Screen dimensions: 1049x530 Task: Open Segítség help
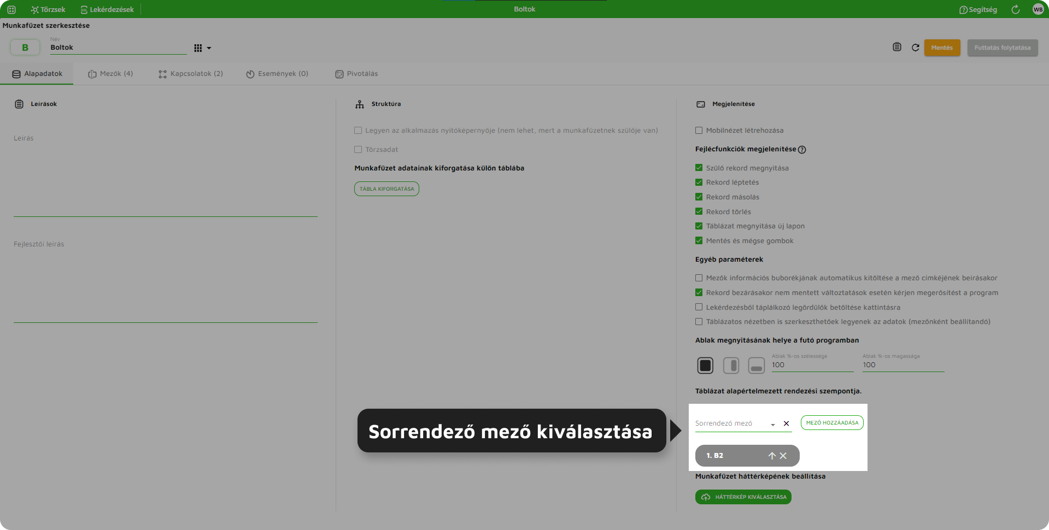tap(978, 9)
